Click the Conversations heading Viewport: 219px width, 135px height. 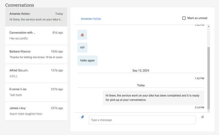[20, 5]
